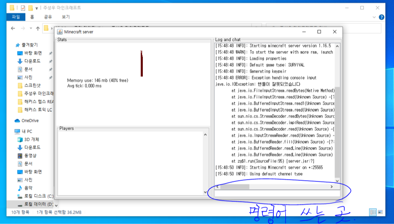Click the 'Avg tick: 0.000 ms' text

pyautogui.click(x=84, y=86)
